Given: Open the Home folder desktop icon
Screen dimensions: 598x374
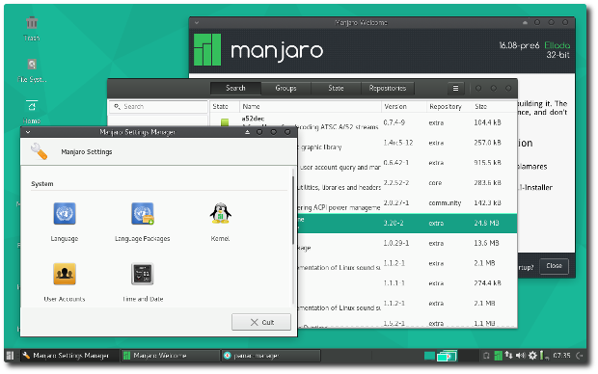Looking at the screenshot, I should point(32,106).
